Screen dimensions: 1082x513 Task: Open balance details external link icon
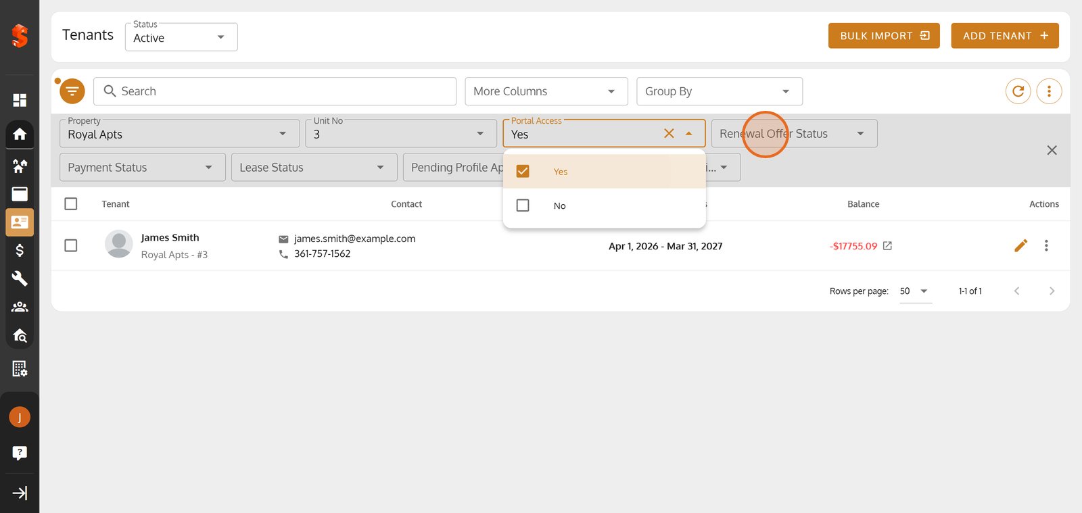887,245
